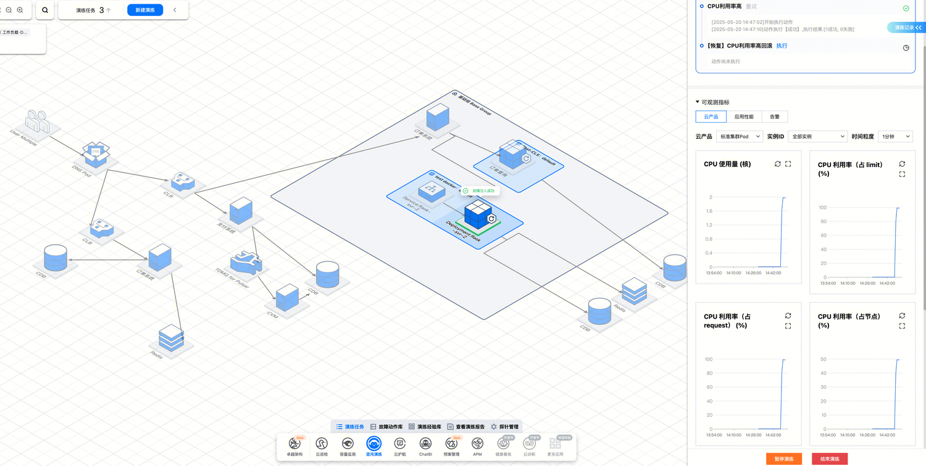Viewport: 926px width, 466px height.
Task: Open the APM app icon
Action: click(x=477, y=446)
